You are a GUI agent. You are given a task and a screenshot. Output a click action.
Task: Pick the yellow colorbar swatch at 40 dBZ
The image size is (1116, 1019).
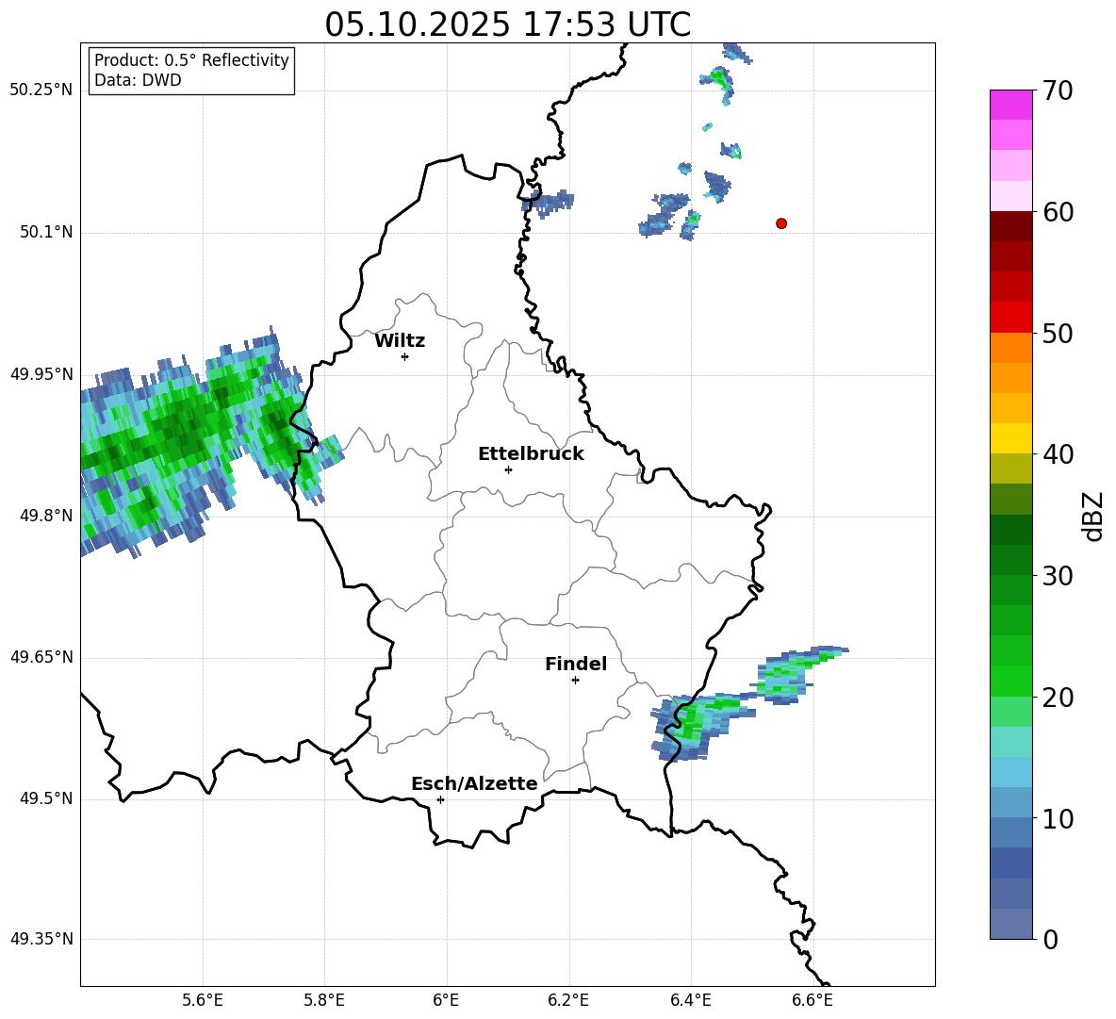1011,438
